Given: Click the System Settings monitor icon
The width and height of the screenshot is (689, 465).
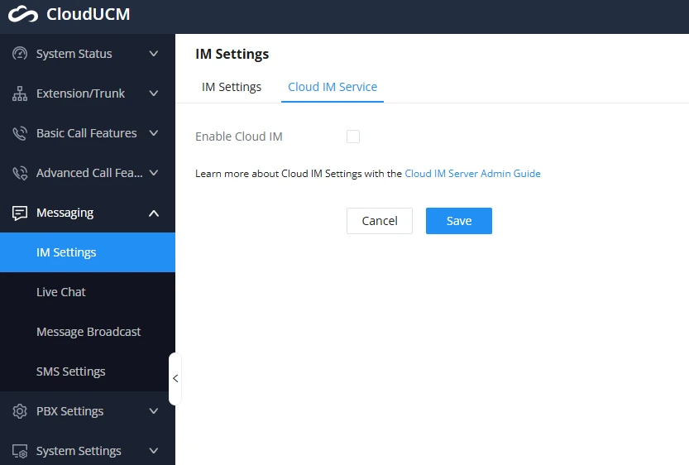Looking at the screenshot, I should click(20, 451).
